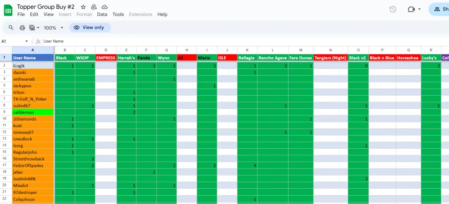
Task: Open the Edit menu
Action: pyautogui.click(x=34, y=14)
